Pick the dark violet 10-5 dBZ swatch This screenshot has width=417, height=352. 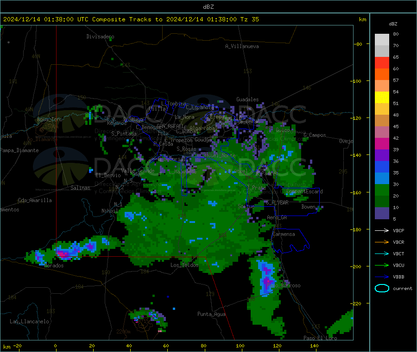382,213
